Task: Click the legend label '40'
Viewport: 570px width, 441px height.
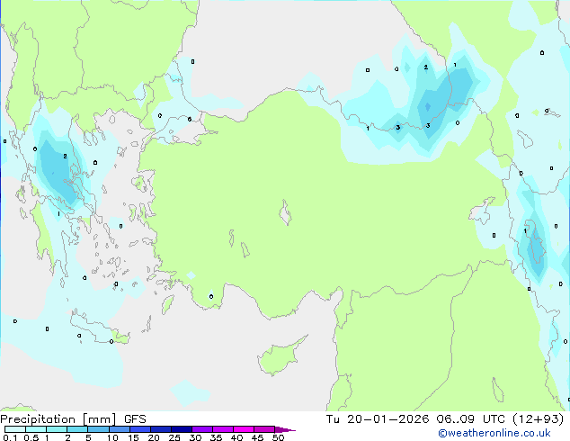Action: click(236, 437)
